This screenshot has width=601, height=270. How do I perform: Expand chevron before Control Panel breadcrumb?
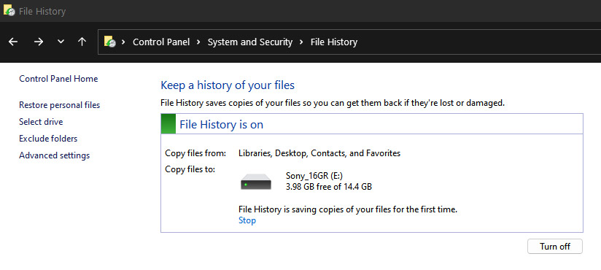123,42
